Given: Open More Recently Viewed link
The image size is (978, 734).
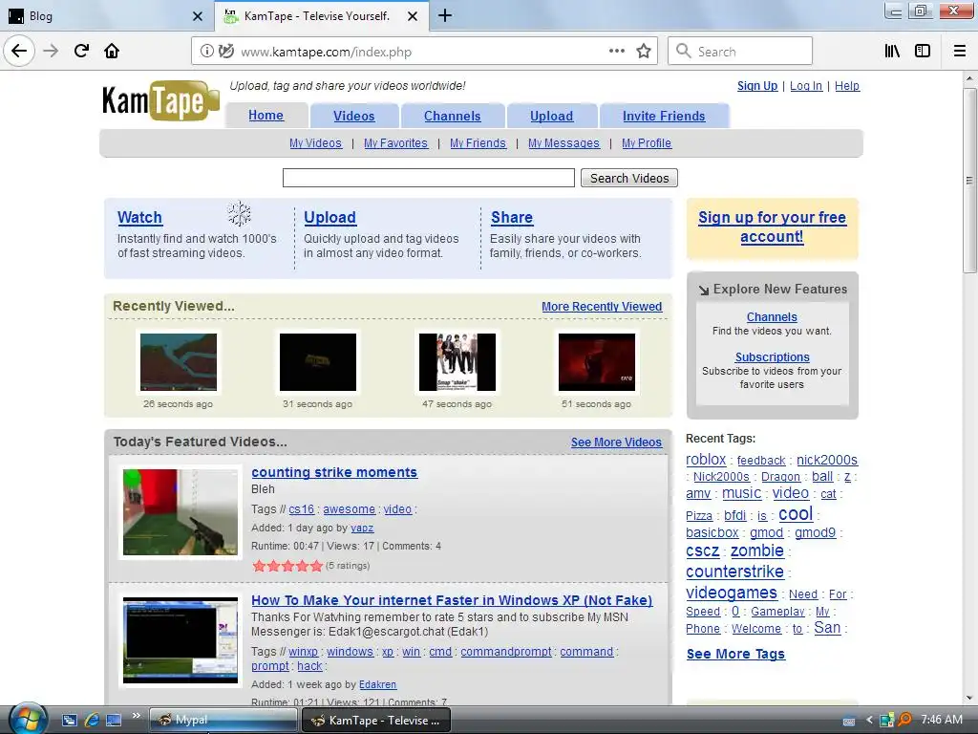Looking at the screenshot, I should click(x=602, y=307).
